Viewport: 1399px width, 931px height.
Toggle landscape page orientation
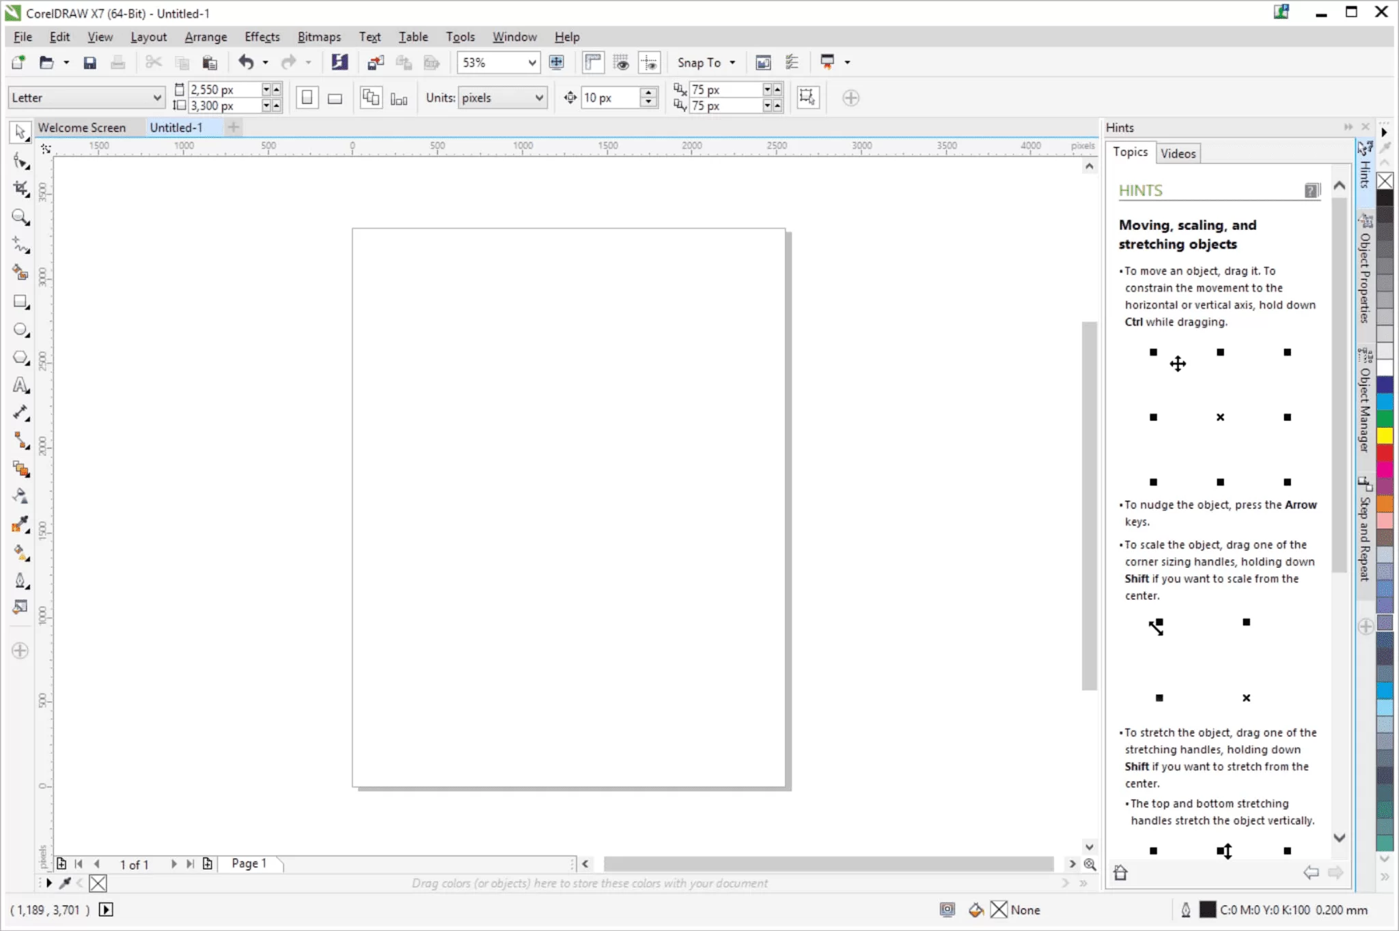point(334,98)
